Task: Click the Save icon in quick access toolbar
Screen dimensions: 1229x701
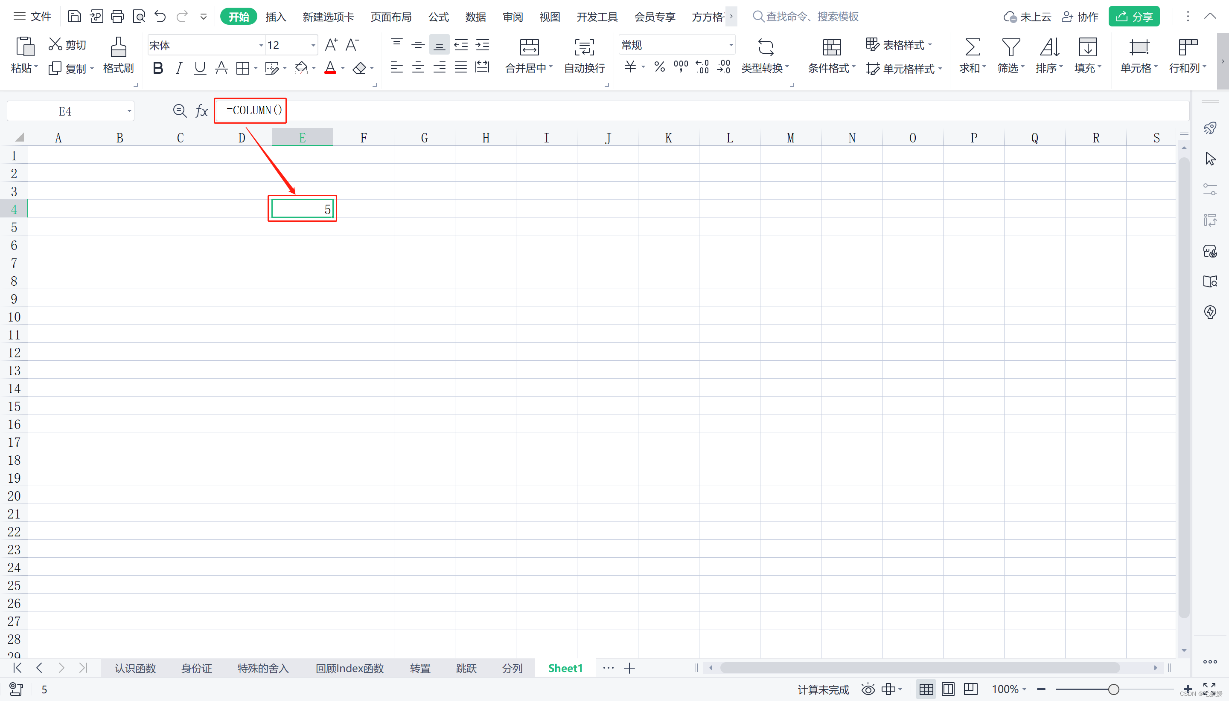Action: (x=74, y=17)
